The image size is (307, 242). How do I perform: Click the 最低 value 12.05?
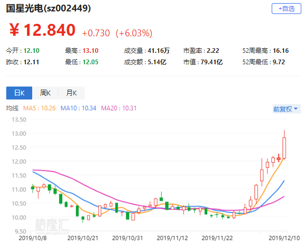coord(90,62)
